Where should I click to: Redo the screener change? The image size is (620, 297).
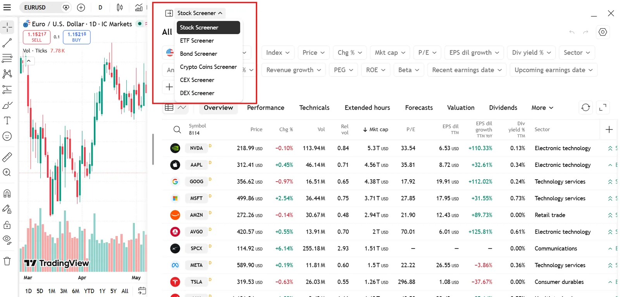pyautogui.click(x=586, y=32)
